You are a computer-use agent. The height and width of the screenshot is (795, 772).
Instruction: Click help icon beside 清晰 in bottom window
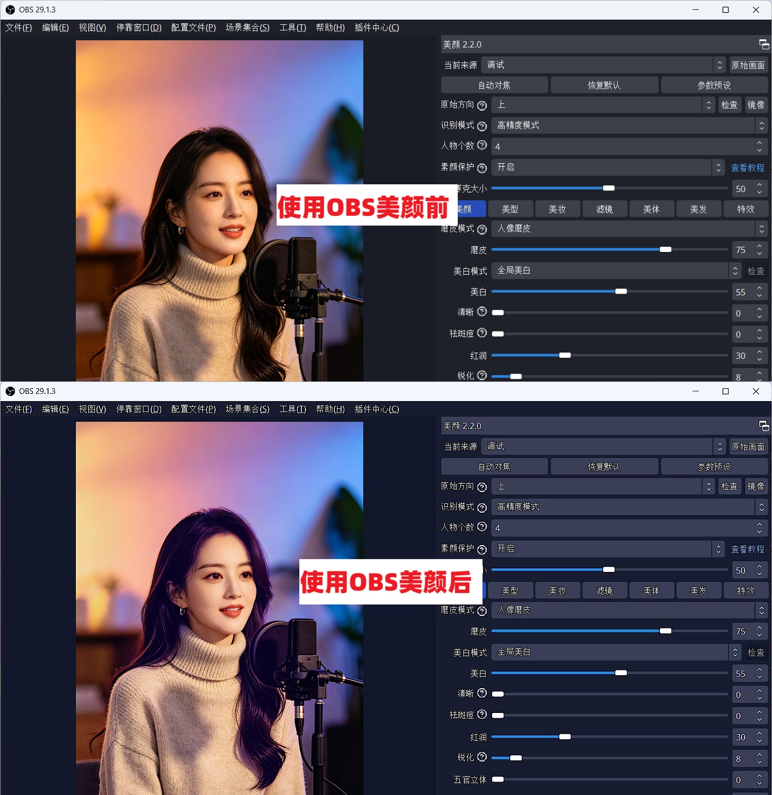[482, 693]
